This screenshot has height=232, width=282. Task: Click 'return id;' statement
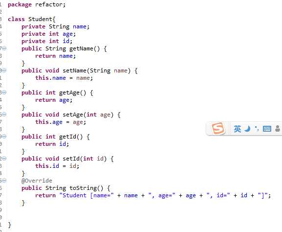pos(52,144)
